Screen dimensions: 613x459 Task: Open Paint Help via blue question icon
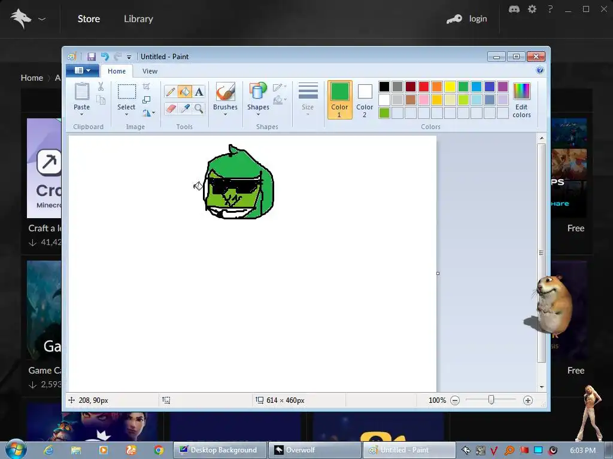(x=540, y=71)
